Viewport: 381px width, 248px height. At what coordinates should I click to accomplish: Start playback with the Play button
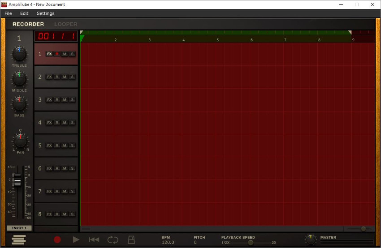point(76,240)
